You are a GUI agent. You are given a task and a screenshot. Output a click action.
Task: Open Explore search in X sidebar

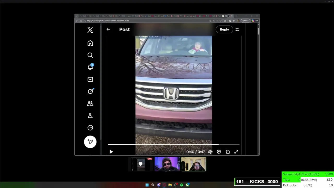90,55
